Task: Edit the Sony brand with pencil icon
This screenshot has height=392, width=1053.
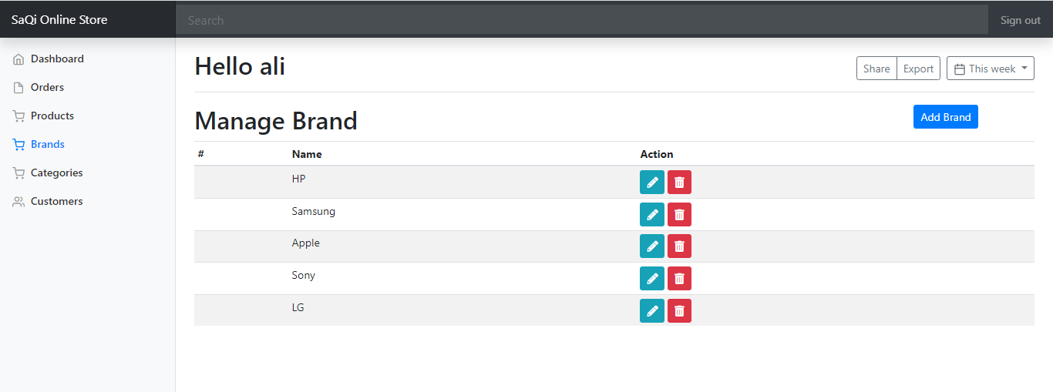Action: point(651,279)
